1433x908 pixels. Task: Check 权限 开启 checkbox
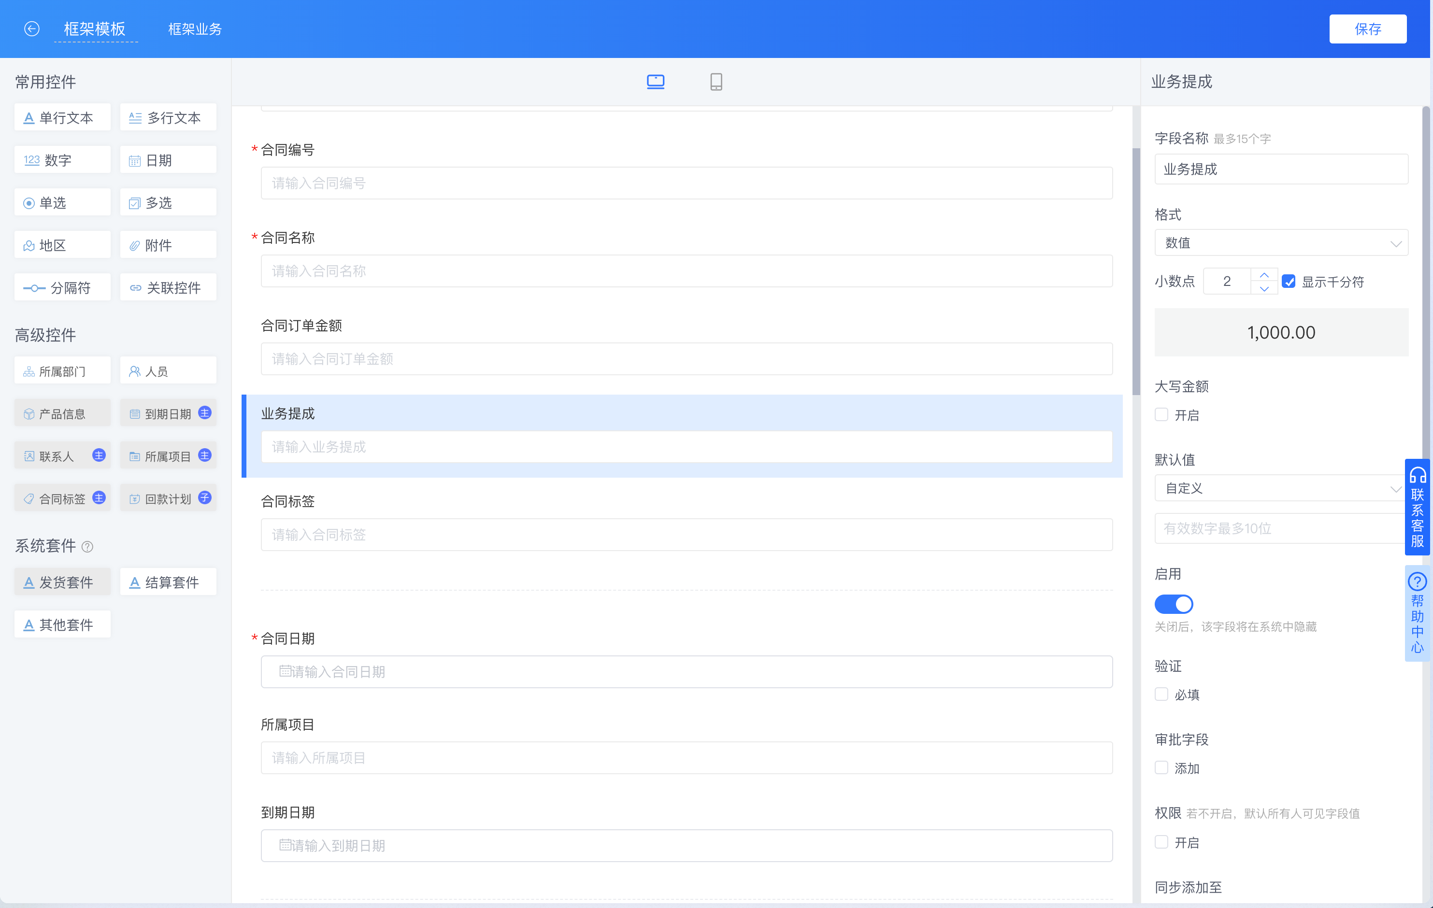[x=1161, y=841]
